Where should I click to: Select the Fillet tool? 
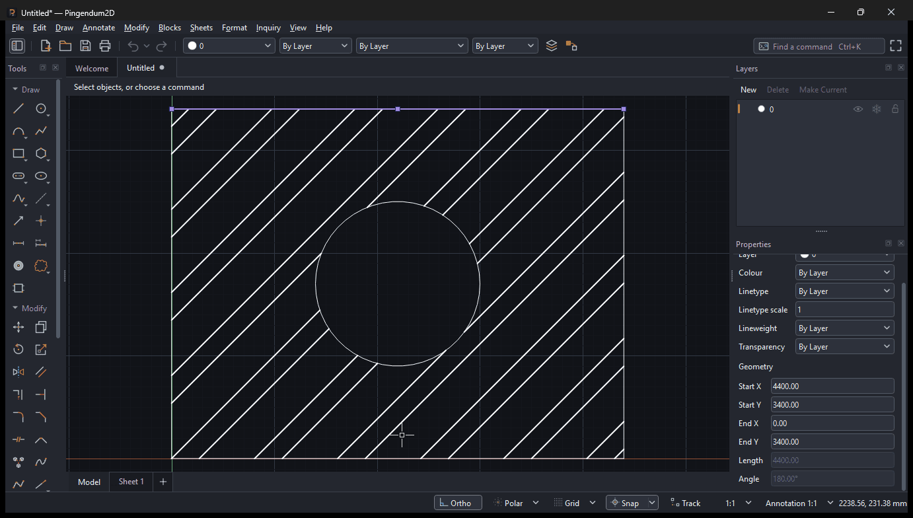pyautogui.click(x=18, y=417)
